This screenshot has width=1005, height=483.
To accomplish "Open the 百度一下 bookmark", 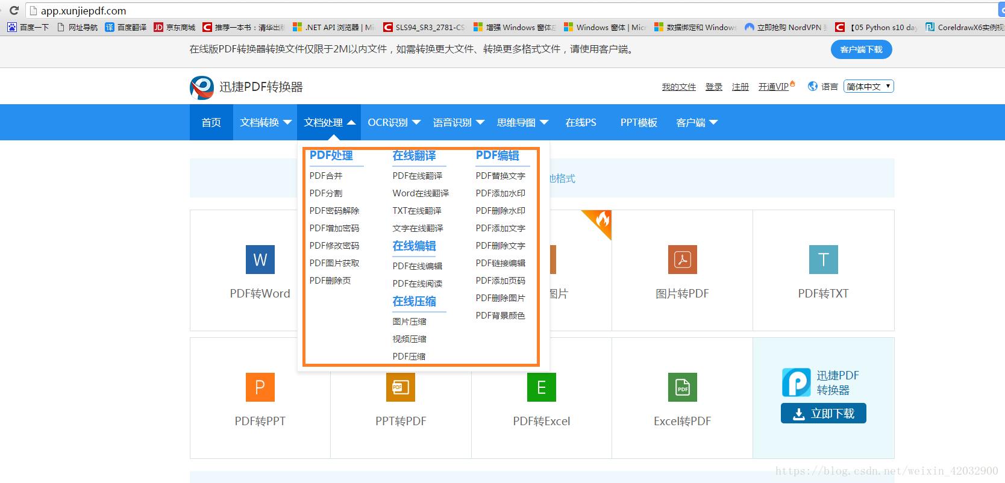I will pos(28,27).
